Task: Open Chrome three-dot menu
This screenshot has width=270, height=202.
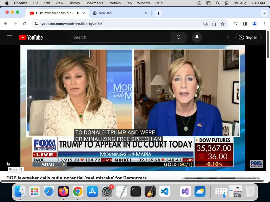Action: pyautogui.click(x=264, y=24)
